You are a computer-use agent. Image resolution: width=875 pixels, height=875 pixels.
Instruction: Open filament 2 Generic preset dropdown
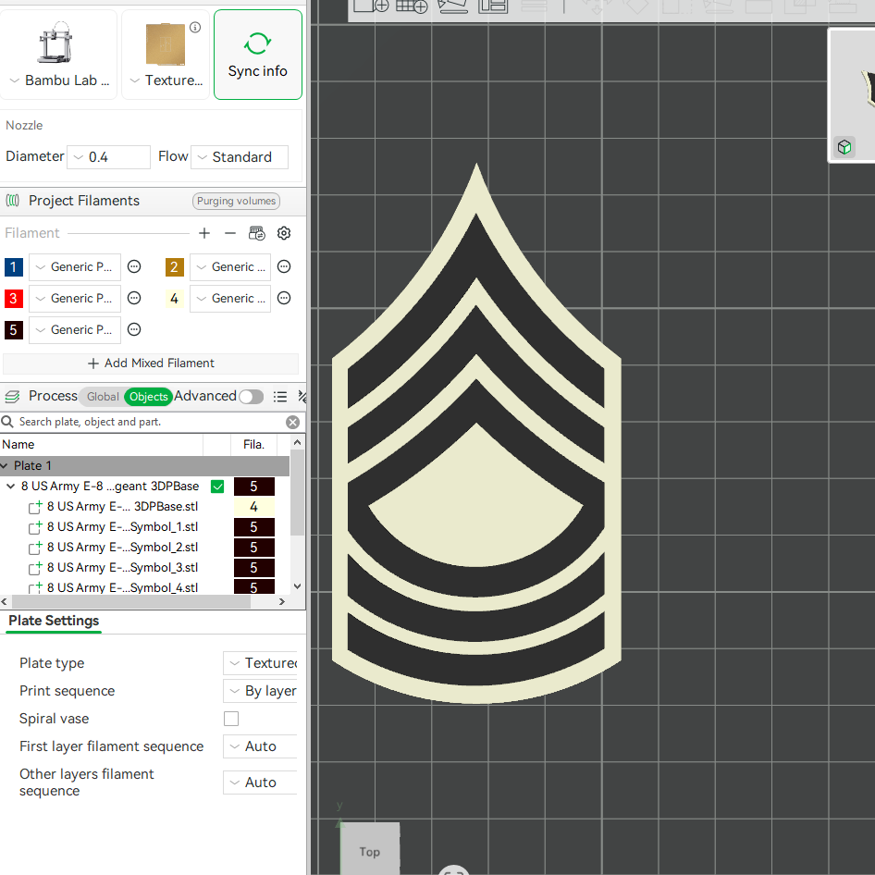click(230, 266)
